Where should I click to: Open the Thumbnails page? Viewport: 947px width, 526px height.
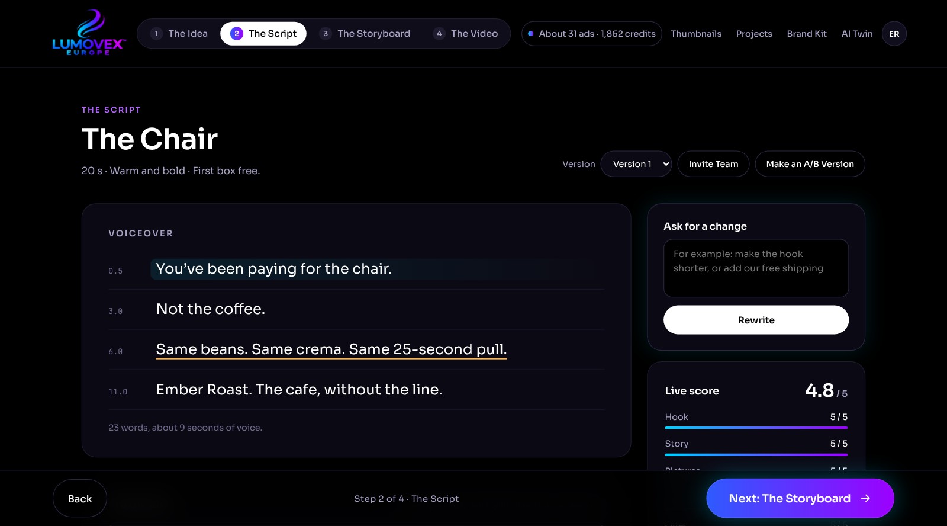[696, 34]
